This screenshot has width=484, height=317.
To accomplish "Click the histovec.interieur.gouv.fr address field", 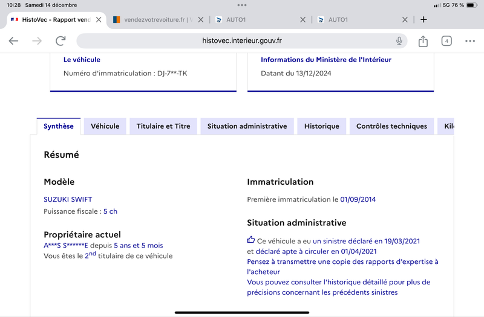I will click(x=241, y=40).
